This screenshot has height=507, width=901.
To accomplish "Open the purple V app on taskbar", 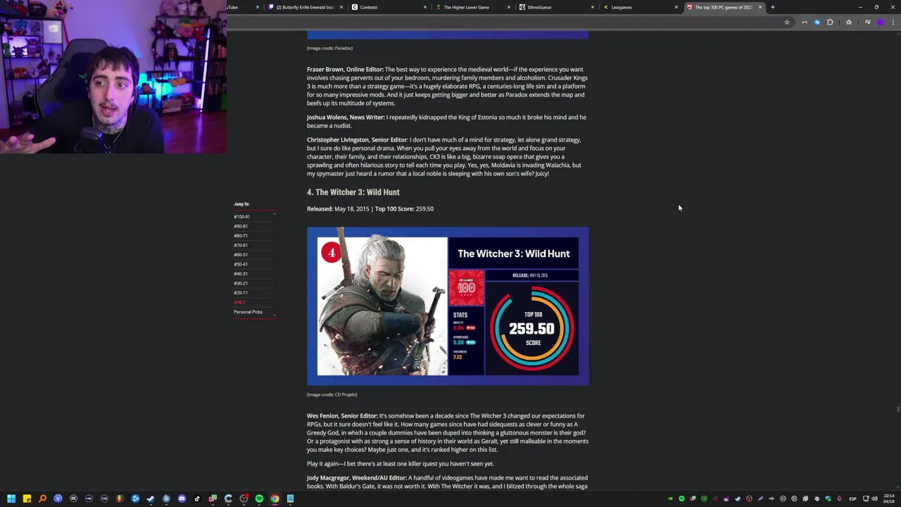I will tap(58, 499).
